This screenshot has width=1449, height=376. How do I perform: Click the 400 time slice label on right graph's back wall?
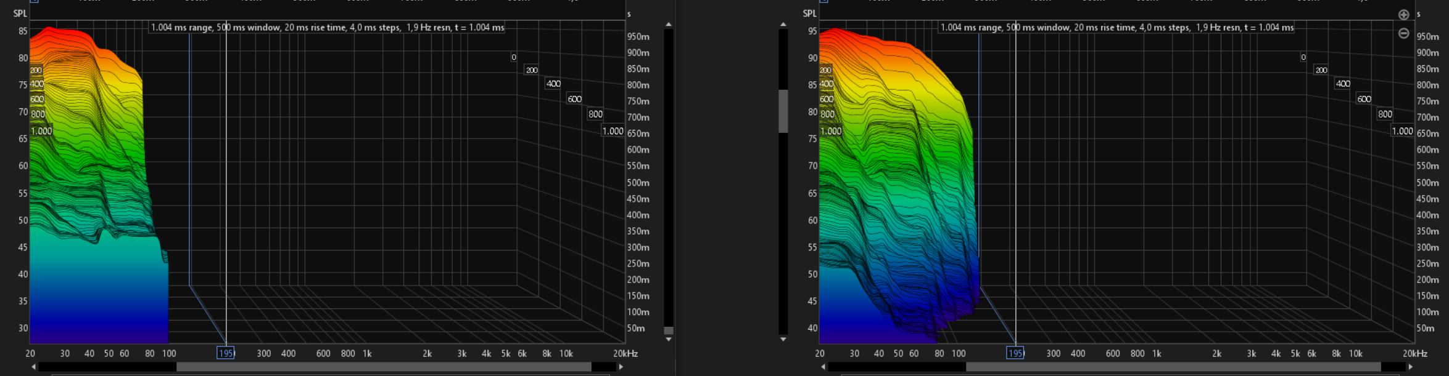(1343, 84)
